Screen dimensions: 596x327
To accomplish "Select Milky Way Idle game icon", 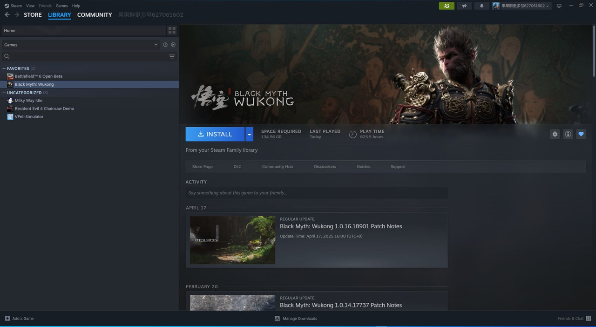I will click(x=10, y=101).
